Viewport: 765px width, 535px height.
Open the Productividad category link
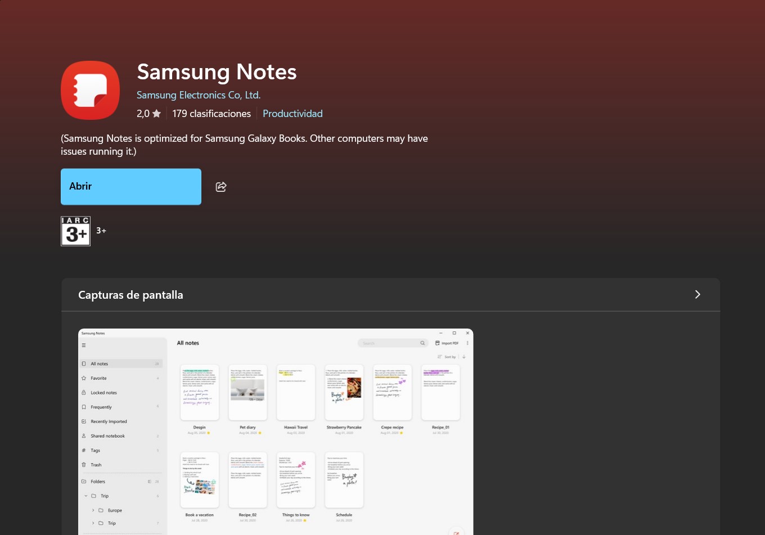(292, 114)
